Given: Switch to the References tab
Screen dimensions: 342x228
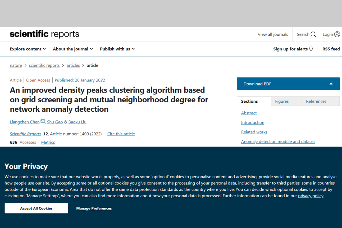Looking at the screenshot, I should click(316, 101).
